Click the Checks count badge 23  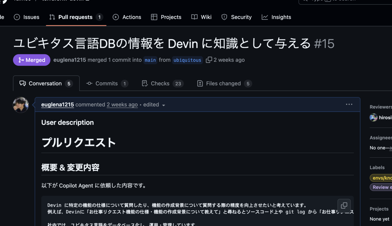[178, 84]
